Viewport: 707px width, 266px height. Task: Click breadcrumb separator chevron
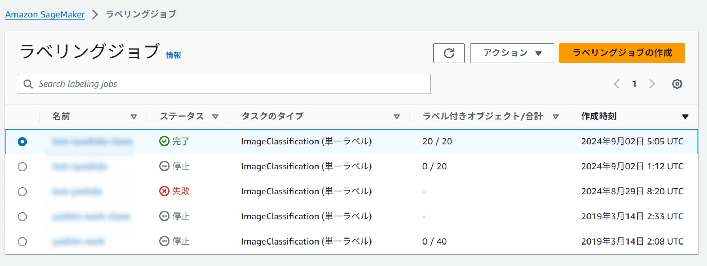click(95, 14)
